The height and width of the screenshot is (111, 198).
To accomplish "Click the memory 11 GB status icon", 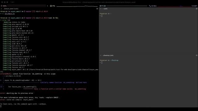I will click(x=101, y=6).
